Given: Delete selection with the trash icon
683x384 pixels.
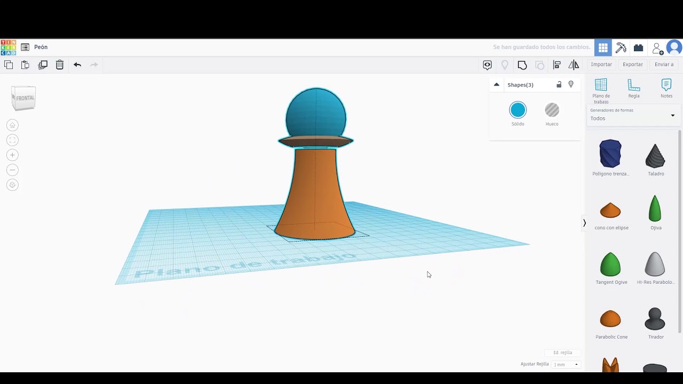Looking at the screenshot, I should coord(60,65).
